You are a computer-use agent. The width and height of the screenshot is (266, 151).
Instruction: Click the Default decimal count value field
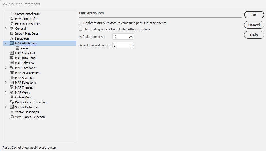(x=125, y=45)
